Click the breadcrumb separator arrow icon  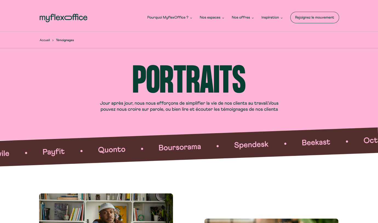[53, 40]
